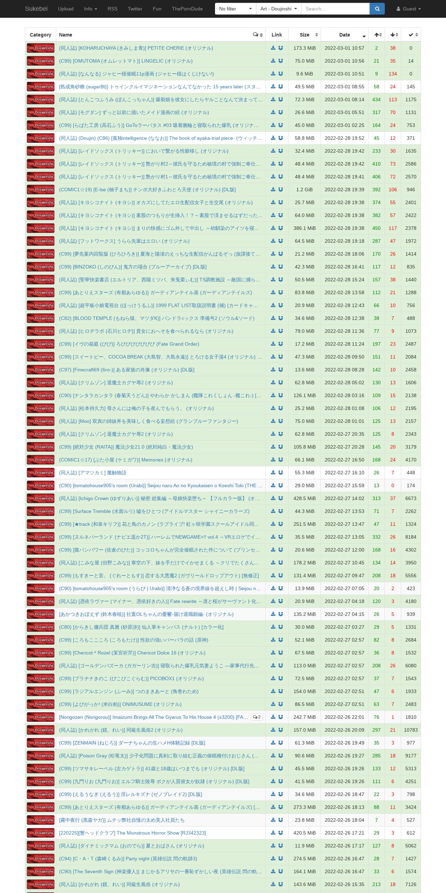This screenshot has height=893, width=446.
Task: Open magnet link for BINZOKO 42.3 MiB row
Action: pyautogui.click(x=281, y=267)
